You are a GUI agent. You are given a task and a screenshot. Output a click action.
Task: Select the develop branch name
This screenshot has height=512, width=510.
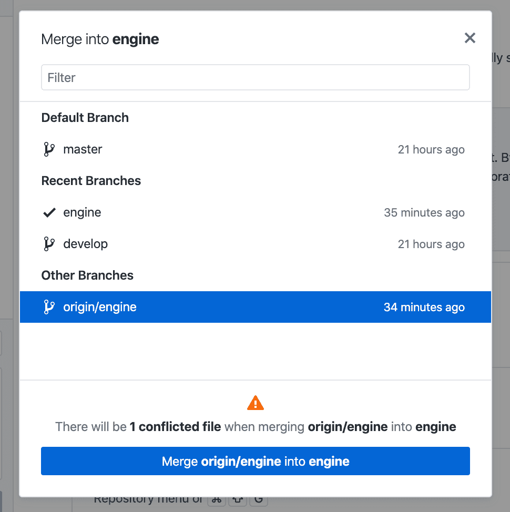pos(86,244)
